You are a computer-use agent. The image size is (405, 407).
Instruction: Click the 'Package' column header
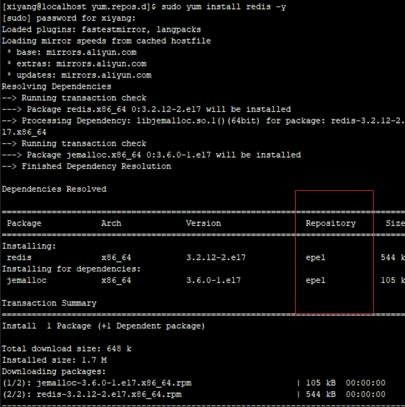24,223
